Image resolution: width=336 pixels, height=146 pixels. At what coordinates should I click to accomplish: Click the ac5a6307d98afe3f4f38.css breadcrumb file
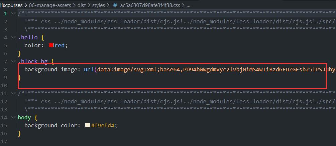tap(150, 5)
